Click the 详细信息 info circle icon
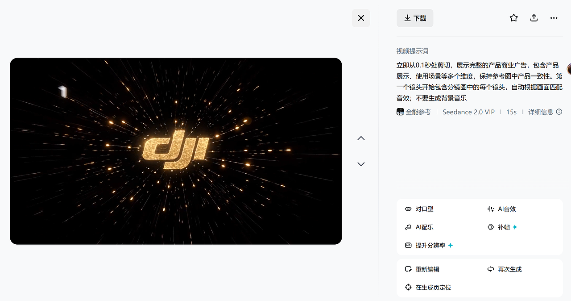Viewport: 571px width, 301px height. click(559, 112)
